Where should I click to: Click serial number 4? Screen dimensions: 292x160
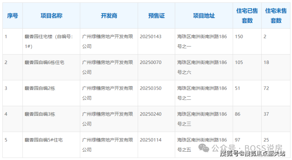pyautogui.click(x=6, y=114)
